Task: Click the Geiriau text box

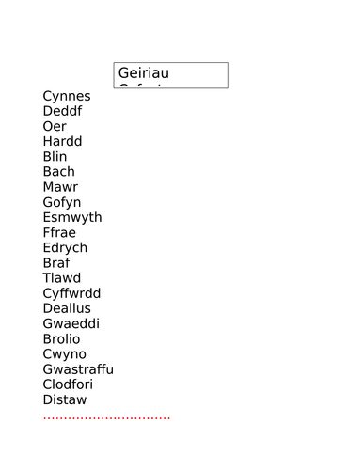Action: click(170, 75)
